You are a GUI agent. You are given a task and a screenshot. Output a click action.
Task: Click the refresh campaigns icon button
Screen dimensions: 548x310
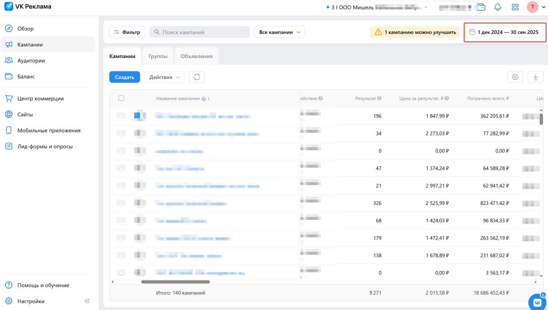pyautogui.click(x=197, y=77)
